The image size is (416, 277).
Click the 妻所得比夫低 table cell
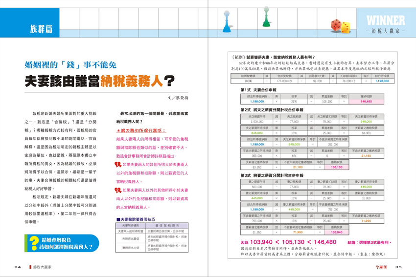point(131,248)
